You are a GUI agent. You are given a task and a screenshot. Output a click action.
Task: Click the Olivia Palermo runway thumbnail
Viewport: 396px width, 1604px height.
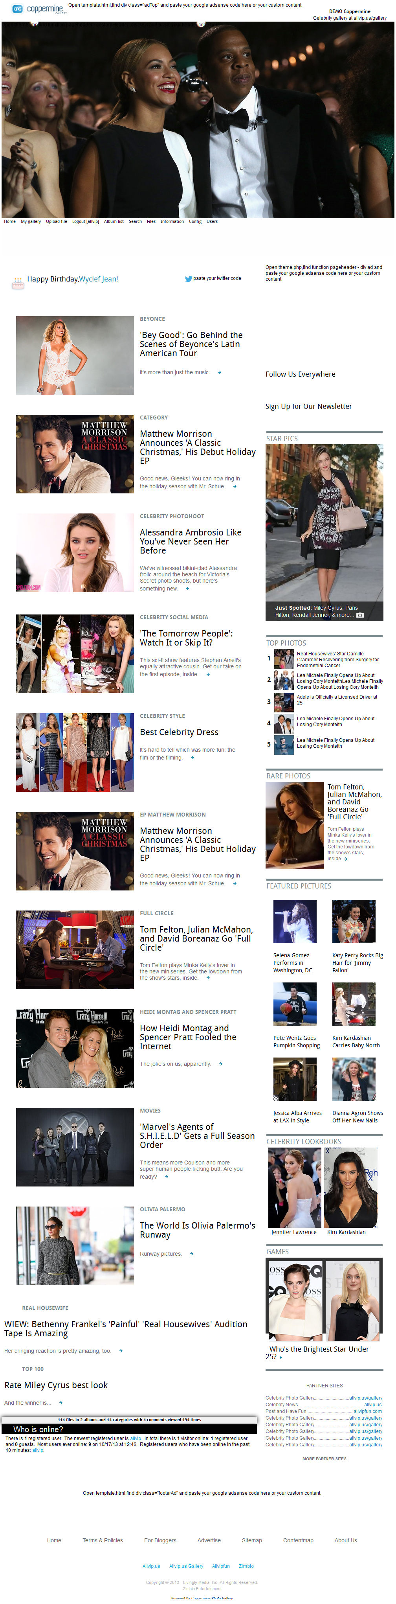(x=75, y=1245)
